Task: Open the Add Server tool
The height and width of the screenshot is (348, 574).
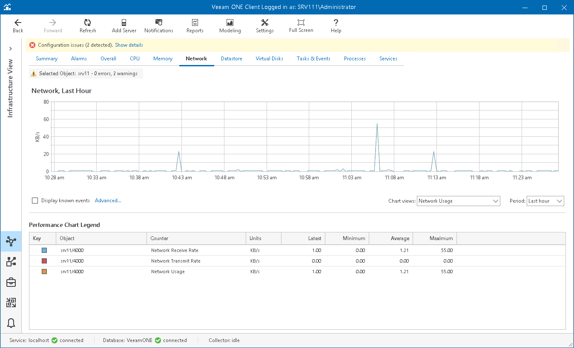Action: click(x=123, y=26)
